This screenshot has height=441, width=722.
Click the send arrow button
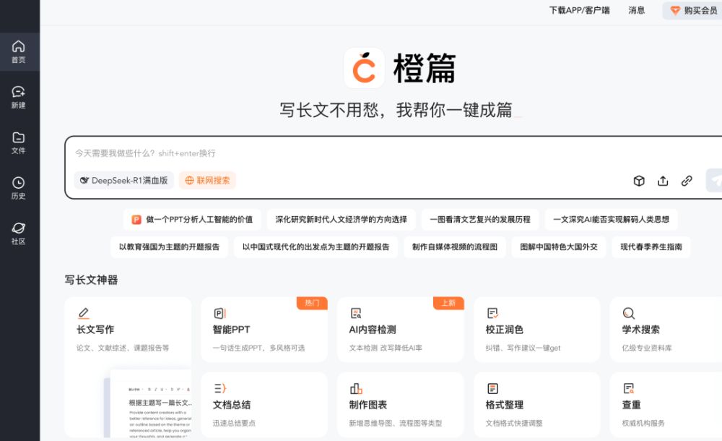pyautogui.click(x=714, y=180)
